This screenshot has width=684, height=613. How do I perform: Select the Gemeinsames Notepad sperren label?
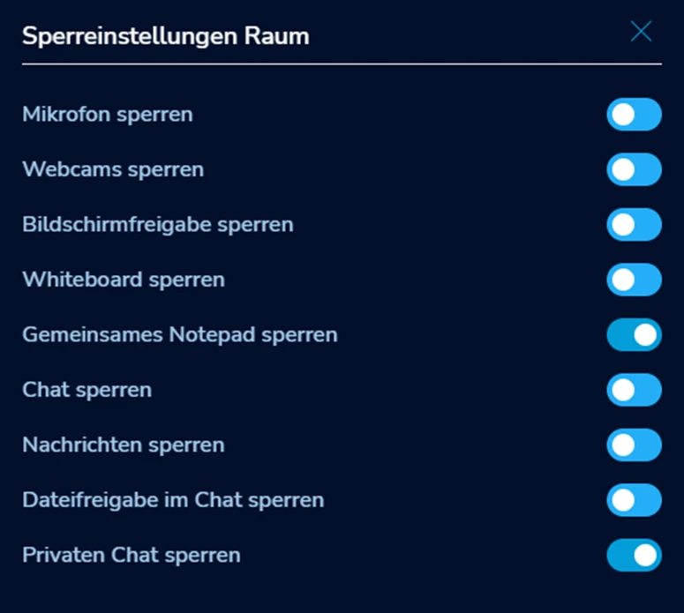click(x=180, y=335)
